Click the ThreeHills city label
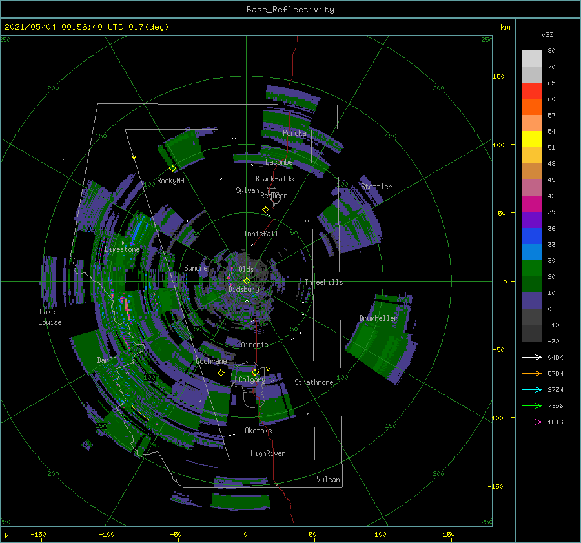The height and width of the screenshot is (543, 581). [x=324, y=282]
